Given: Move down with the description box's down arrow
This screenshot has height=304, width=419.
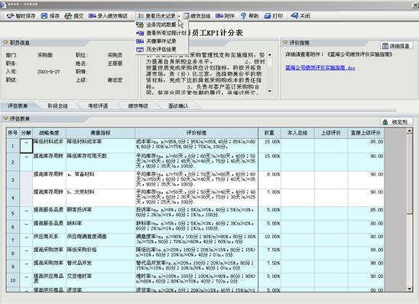Looking at the screenshot, I should click(270, 91).
